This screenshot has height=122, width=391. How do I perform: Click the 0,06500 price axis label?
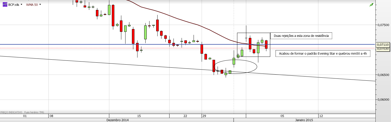pyautogui.click(x=383, y=75)
